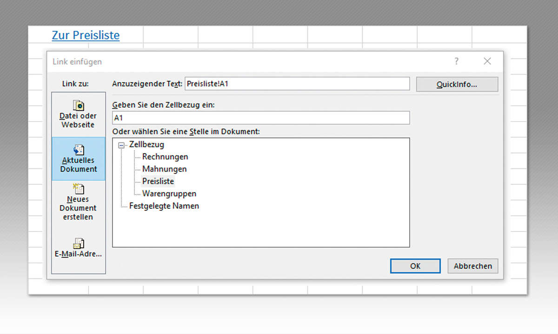Click the Aktuelles Dokument label
558x334 pixels.
[x=78, y=165]
